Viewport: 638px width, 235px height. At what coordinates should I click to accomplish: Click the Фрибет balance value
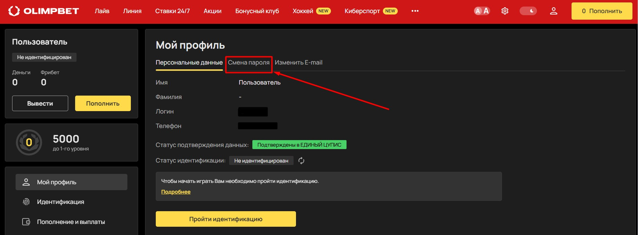click(44, 82)
